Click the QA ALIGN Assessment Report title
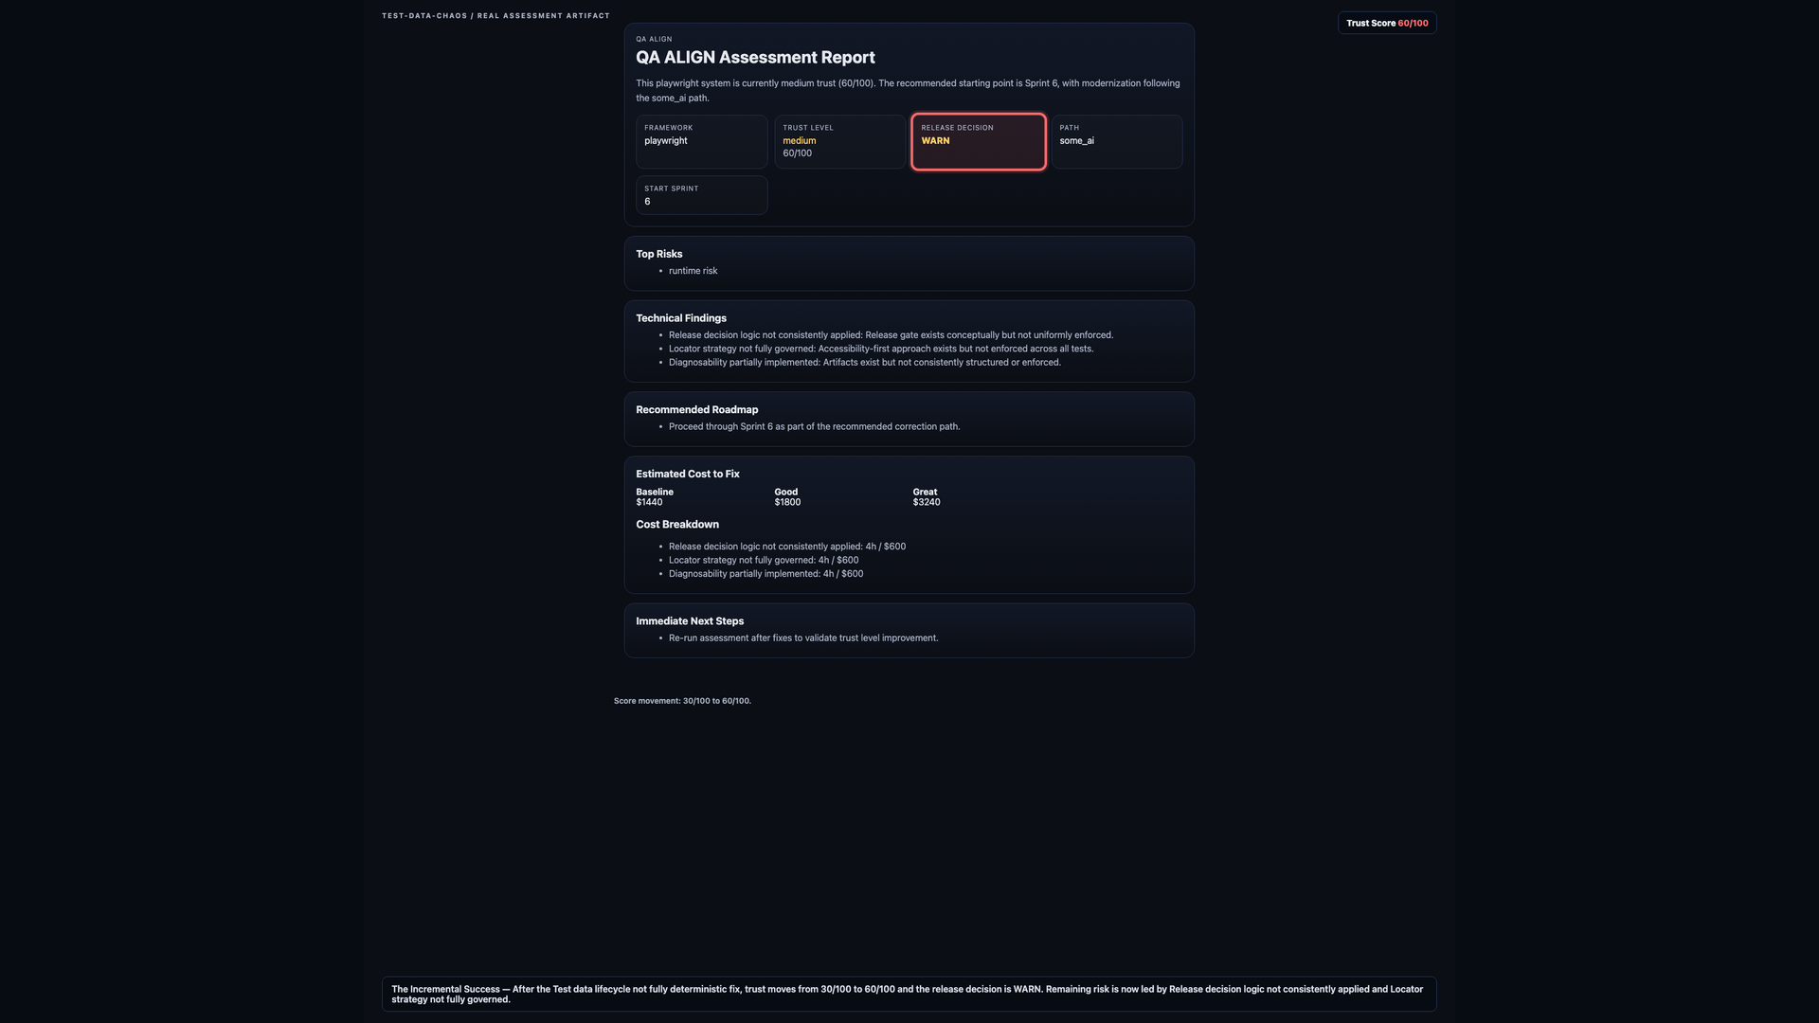The height and width of the screenshot is (1023, 1819). coord(755,58)
